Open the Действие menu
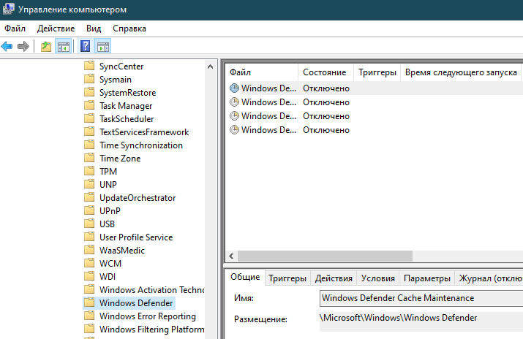The image size is (523, 339). [x=56, y=28]
